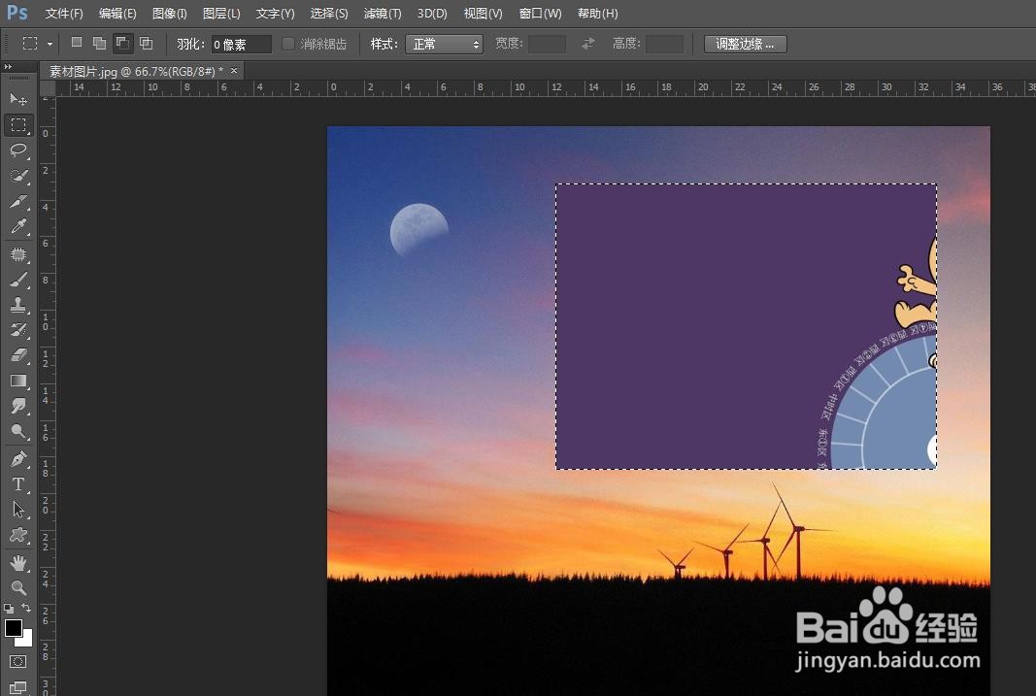Screen dimensions: 1036x696
Task: Open the 视图(V) menu
Action: pos(483,14)
